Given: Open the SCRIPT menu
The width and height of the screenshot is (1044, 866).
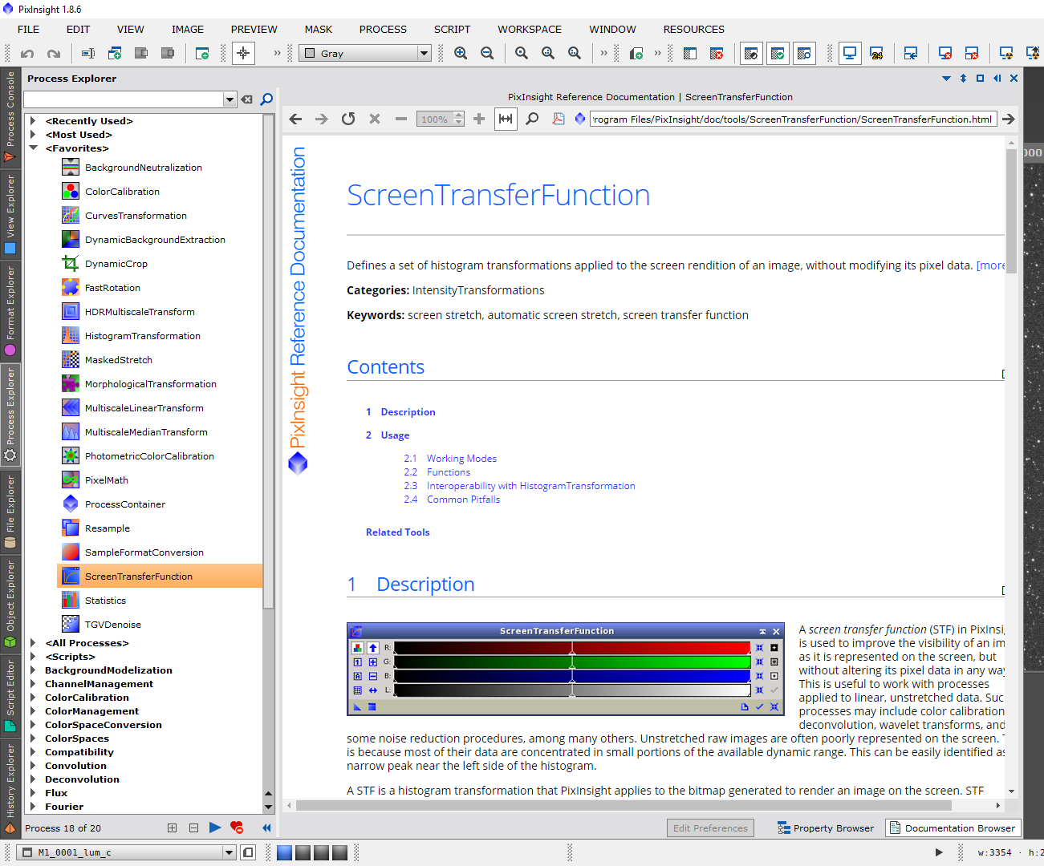Looking at the screenshot, I should coord(452,30).
